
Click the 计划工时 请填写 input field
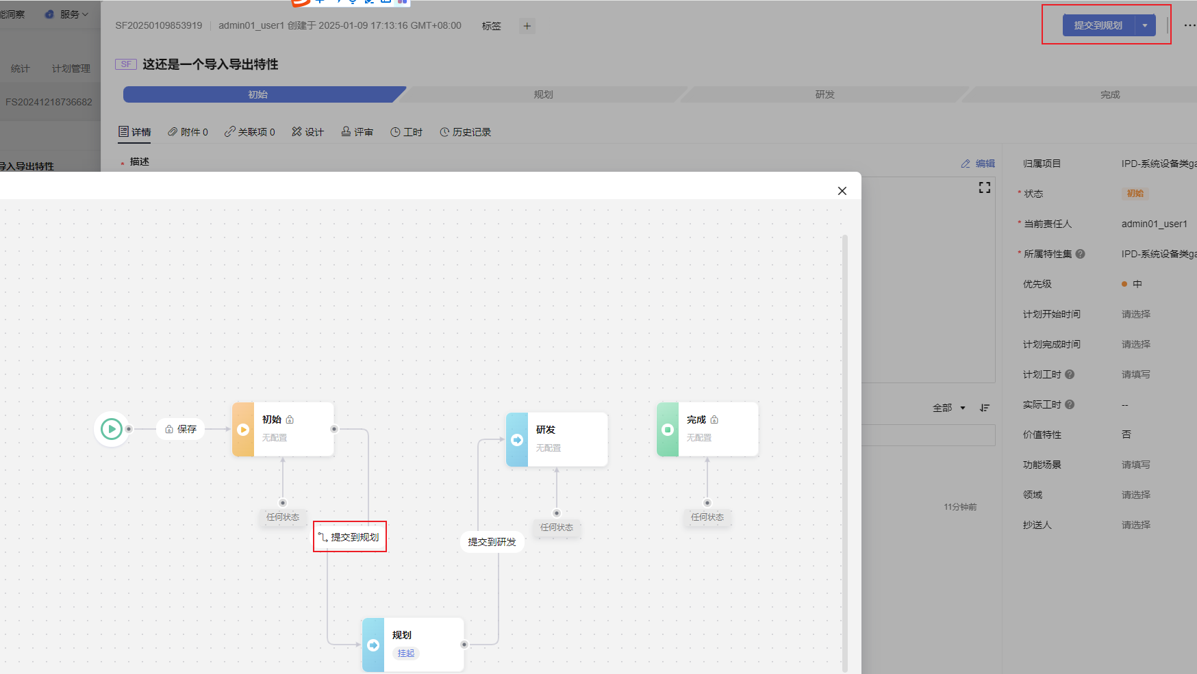pyautogui.click(x=1136, y=374)
